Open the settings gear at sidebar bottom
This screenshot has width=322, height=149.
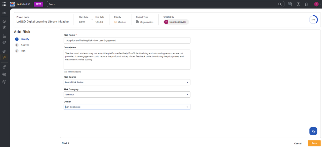coord(4,82)
